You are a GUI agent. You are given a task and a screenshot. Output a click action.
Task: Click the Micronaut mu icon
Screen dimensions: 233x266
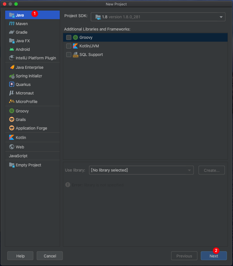tap(12, 93)
